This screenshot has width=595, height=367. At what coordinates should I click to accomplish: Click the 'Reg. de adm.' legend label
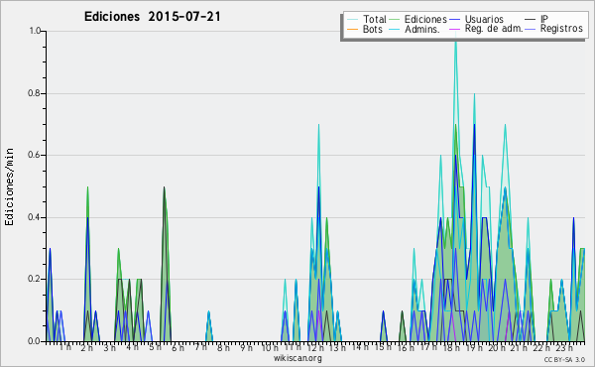[494, 29]
